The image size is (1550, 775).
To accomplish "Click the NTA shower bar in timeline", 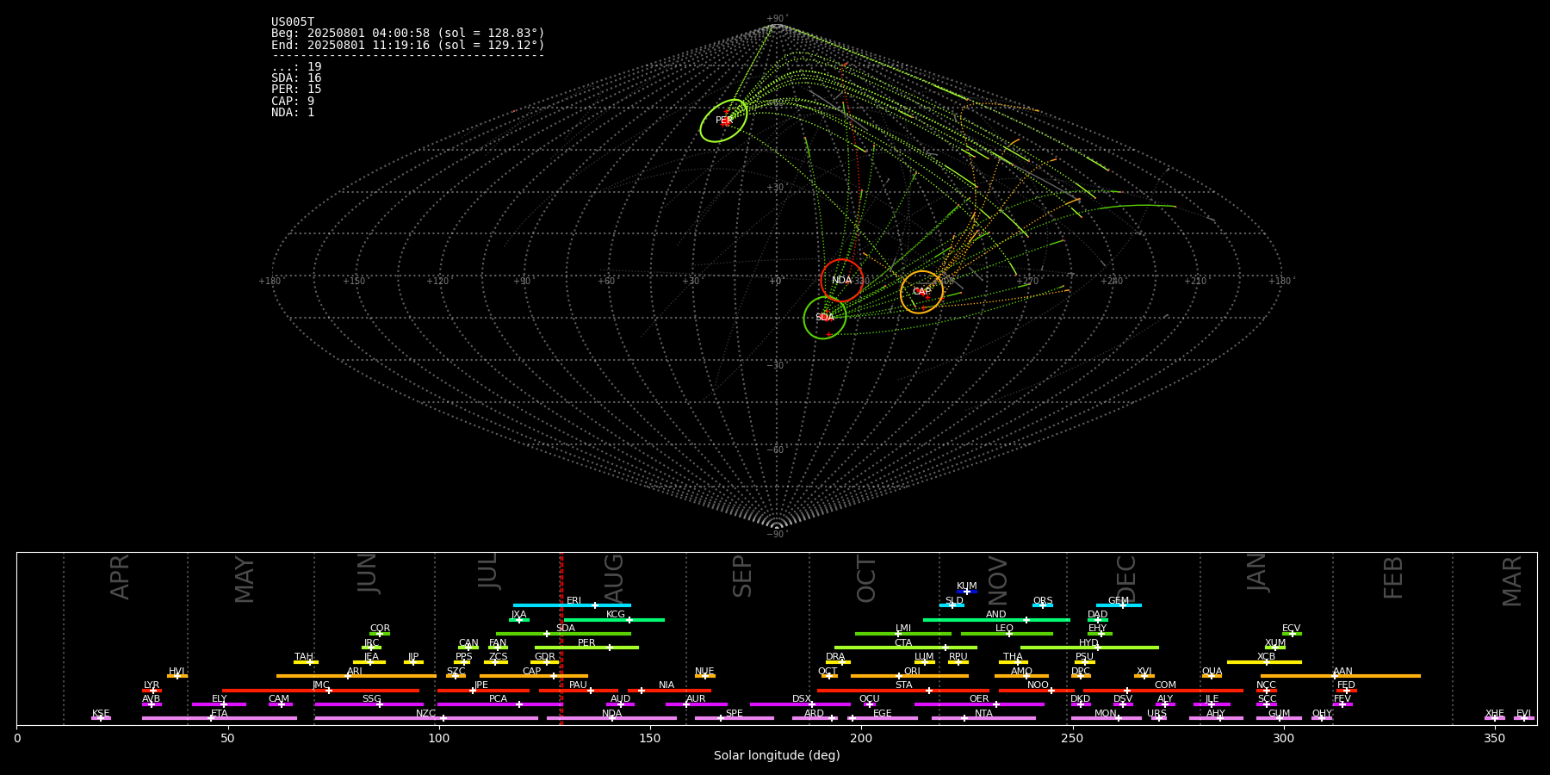I will (983, 718).
